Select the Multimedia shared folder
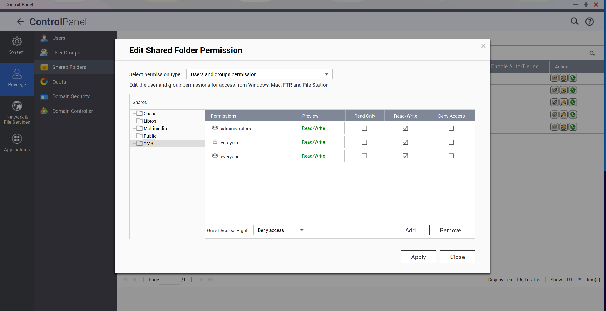606x311 pixels. [155, 128]
